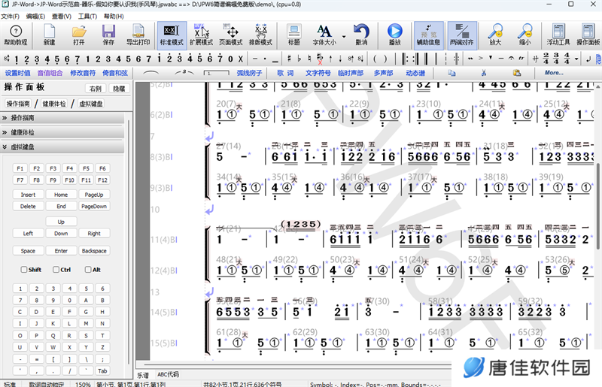Image resolution: width=602 pixels, height=387 pixels.
Task: Click the 右侧 panel dock button
Action: coord(96,89)
